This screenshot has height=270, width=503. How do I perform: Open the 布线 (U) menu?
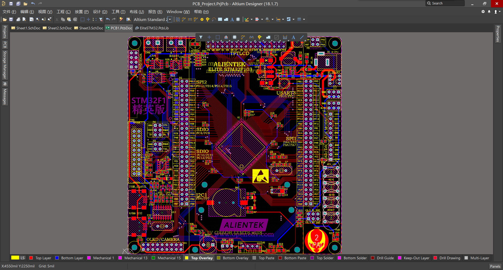(137, 12)
